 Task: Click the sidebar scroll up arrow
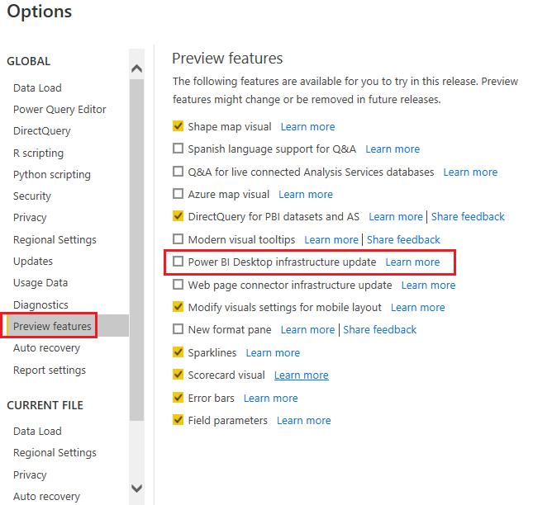[x=136, y=68]
